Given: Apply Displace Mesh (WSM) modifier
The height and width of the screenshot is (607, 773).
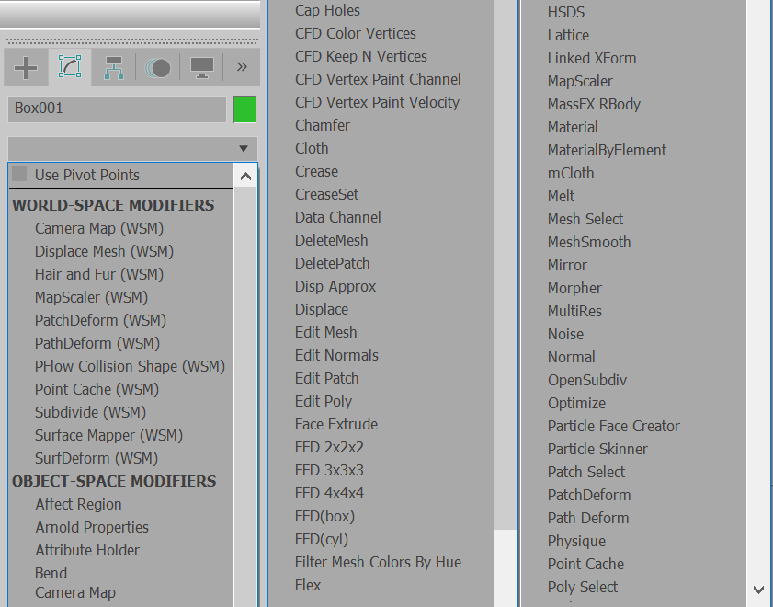Looking at the screenshot, I should 104,251.
